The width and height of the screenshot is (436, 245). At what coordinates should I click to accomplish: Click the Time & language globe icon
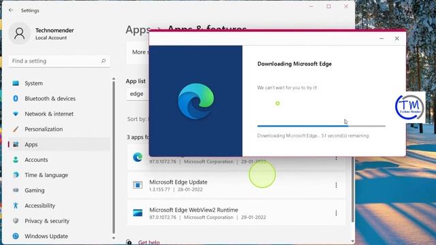(16, 175)
